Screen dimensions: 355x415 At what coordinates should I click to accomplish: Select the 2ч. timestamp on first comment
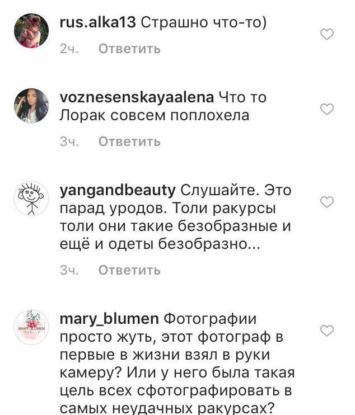click(69, 49)
